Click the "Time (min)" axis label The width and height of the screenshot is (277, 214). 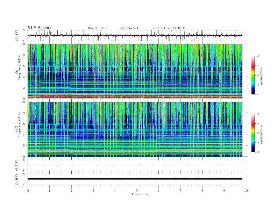pyautogui.click(x=140, y=194)
